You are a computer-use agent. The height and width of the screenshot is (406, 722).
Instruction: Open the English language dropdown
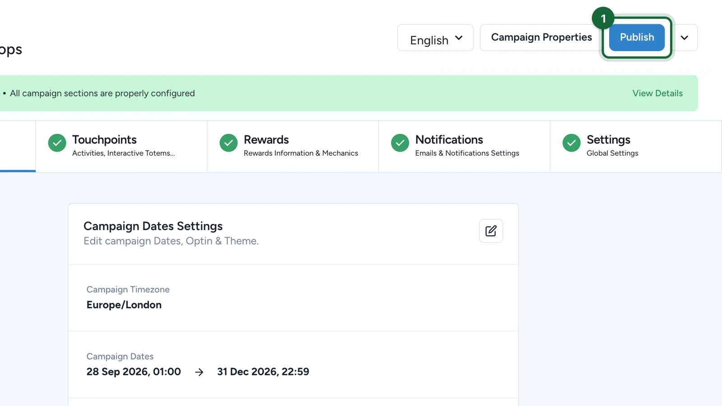[435, 37]
